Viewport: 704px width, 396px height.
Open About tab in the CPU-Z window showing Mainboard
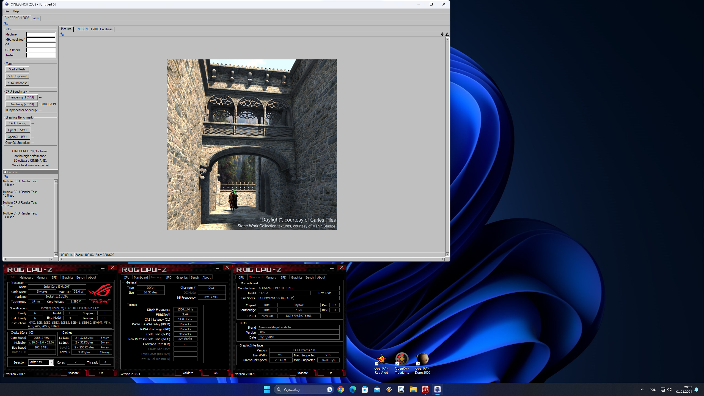pyautogui.click(x=321, y=277)
